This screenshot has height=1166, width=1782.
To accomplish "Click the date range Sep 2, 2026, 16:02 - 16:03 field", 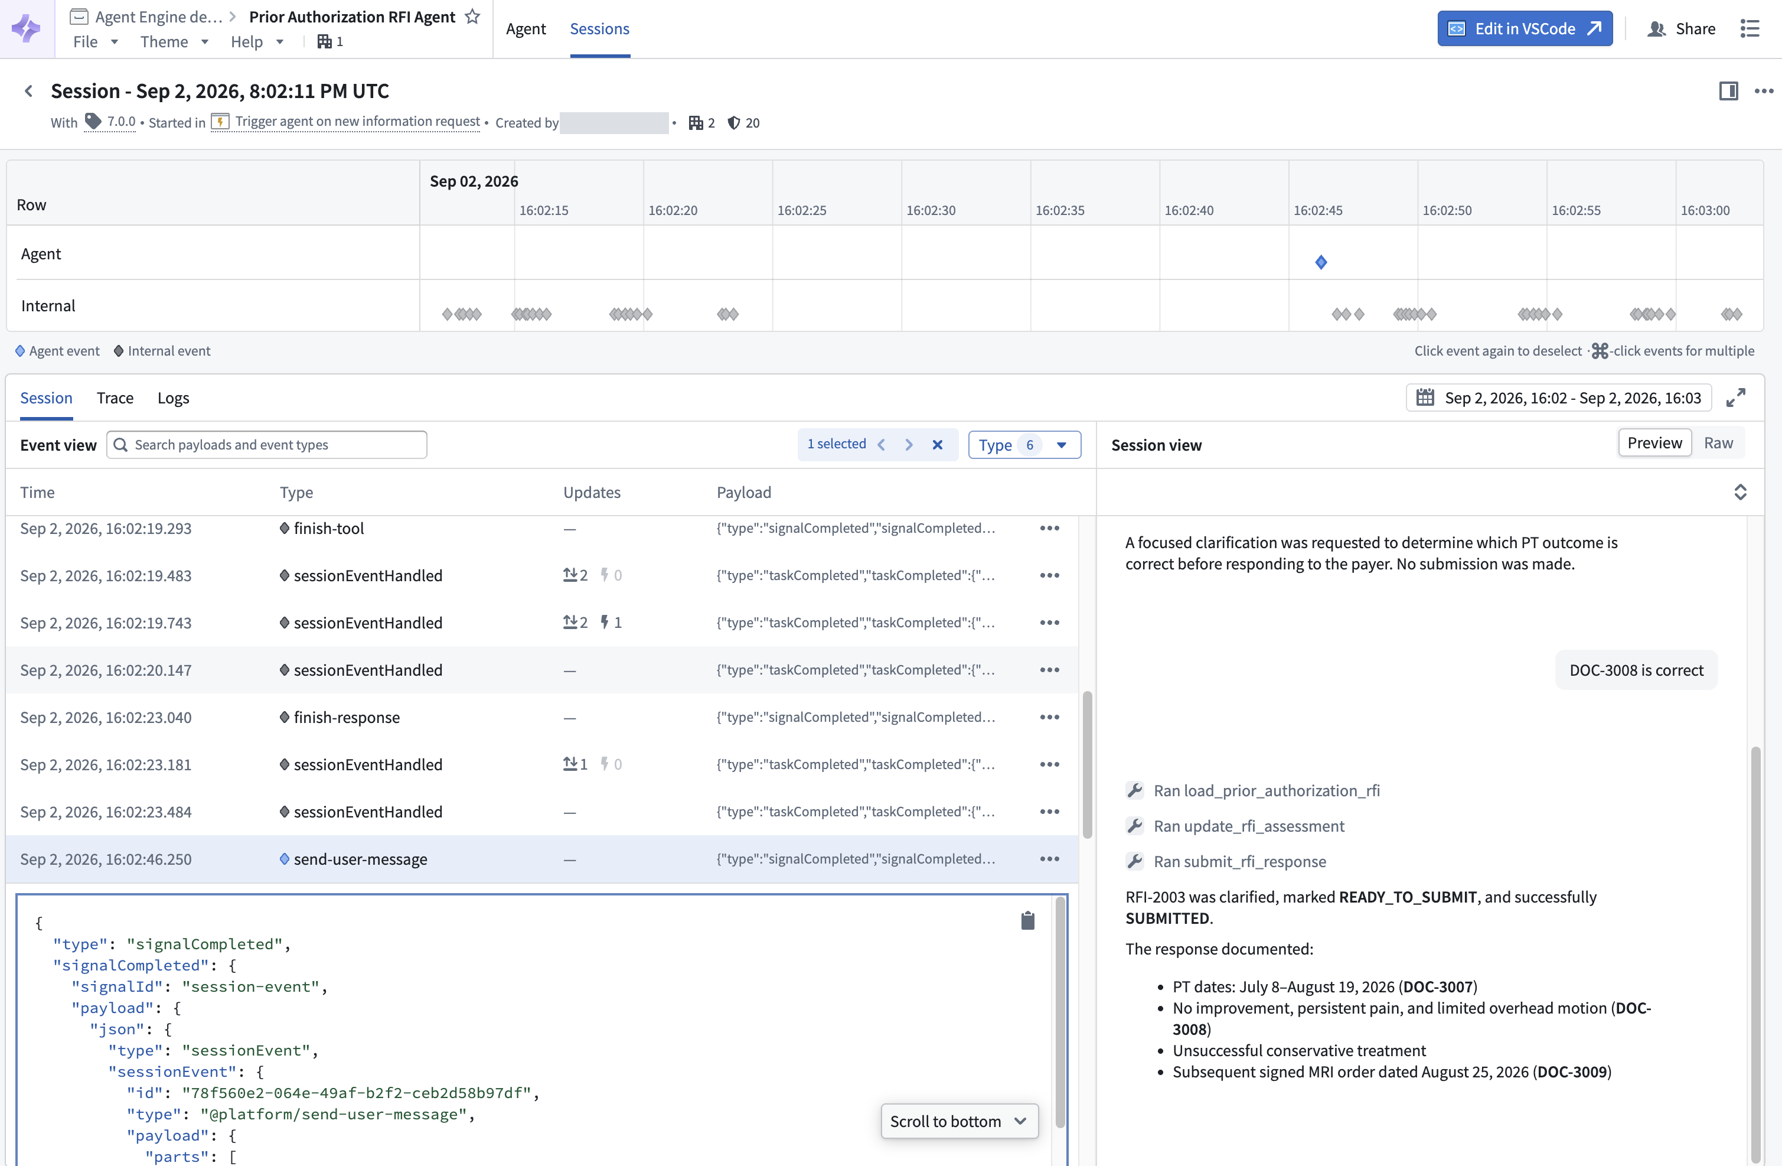I will 1558,398.
